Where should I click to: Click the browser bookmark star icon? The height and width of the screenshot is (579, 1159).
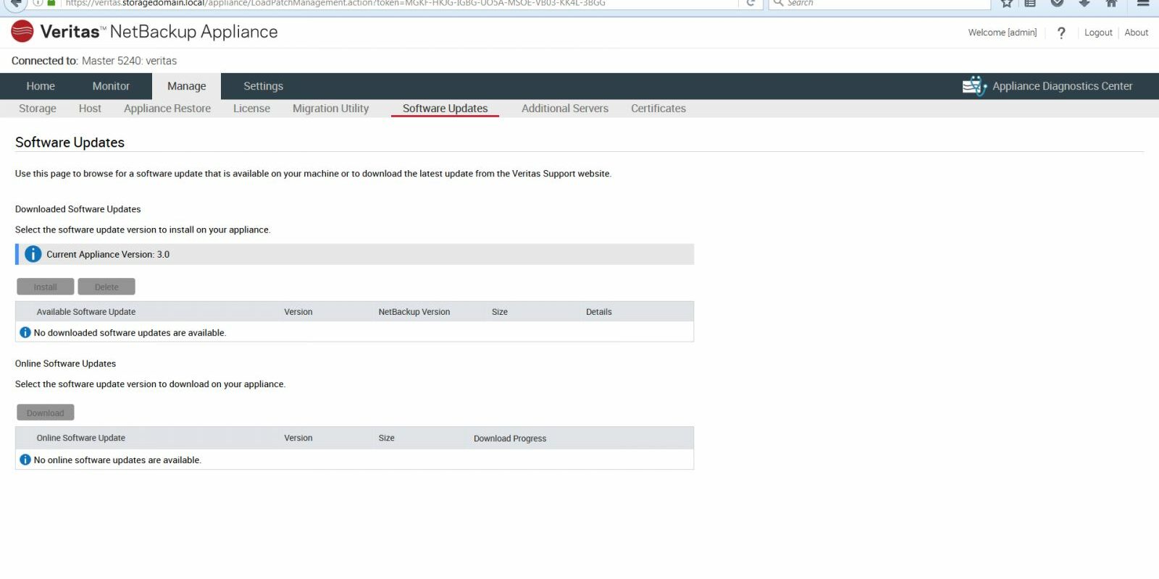point(1006,3)
